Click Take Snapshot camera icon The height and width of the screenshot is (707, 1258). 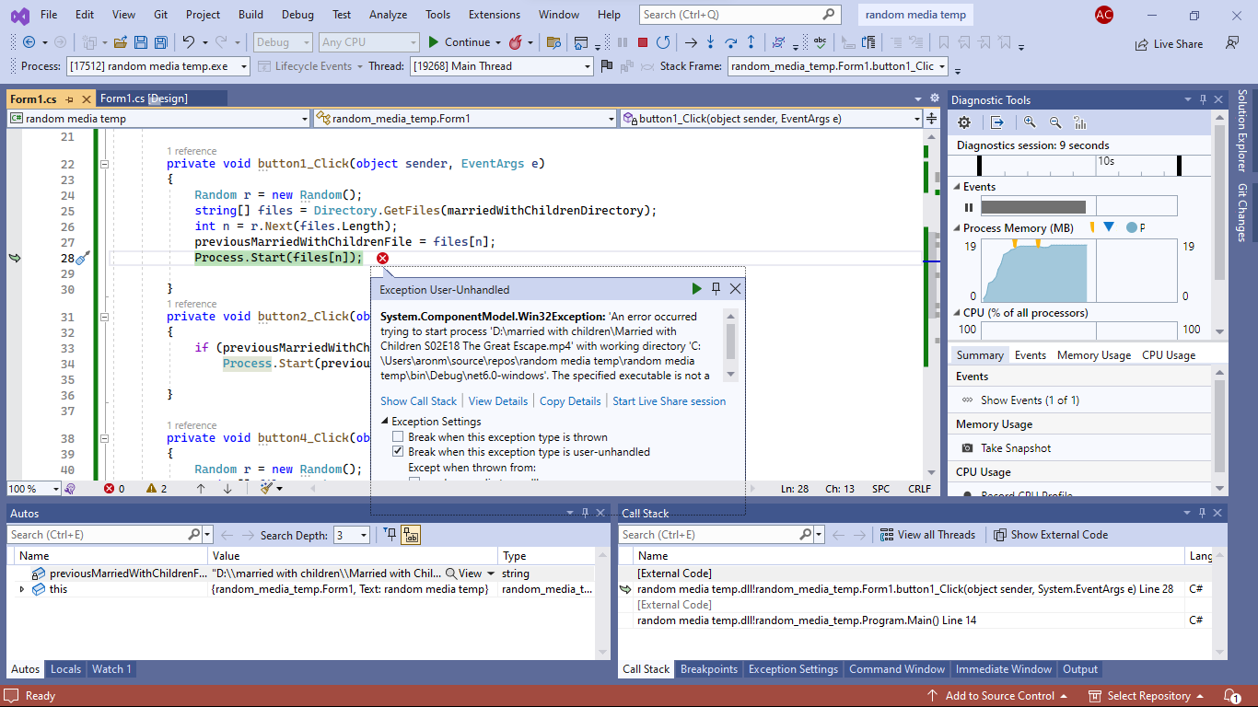tap(968, 448)
